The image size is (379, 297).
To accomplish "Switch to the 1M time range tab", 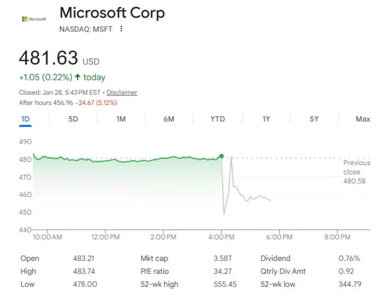I will [x=121, y=119].
